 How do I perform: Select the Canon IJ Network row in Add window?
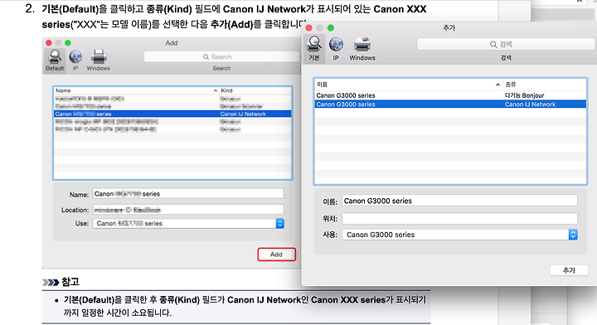(x=172, y=114)
